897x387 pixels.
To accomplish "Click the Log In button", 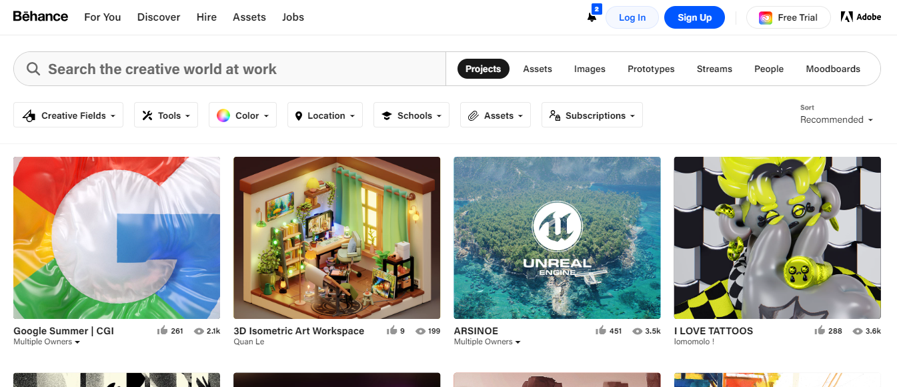I will (x=632, y=17).
